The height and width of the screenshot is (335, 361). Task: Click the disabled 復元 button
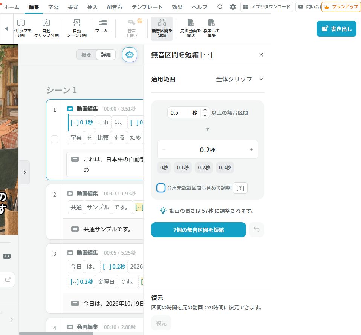coord(161,323)
